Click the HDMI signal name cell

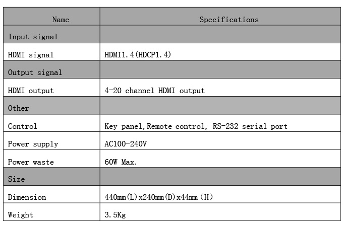pyautogui.click(x=31, y=54)
